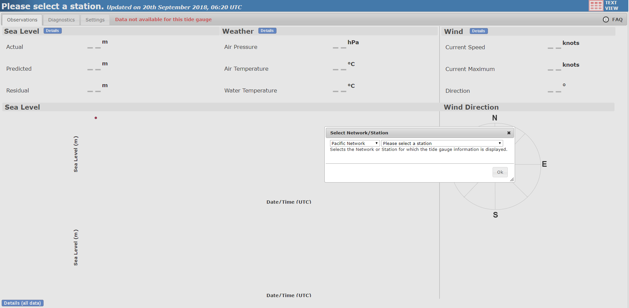The width and height of the screenshot is (629, 308).
Task: Open the Text View table icon
Action: click(x=596, y=6)
